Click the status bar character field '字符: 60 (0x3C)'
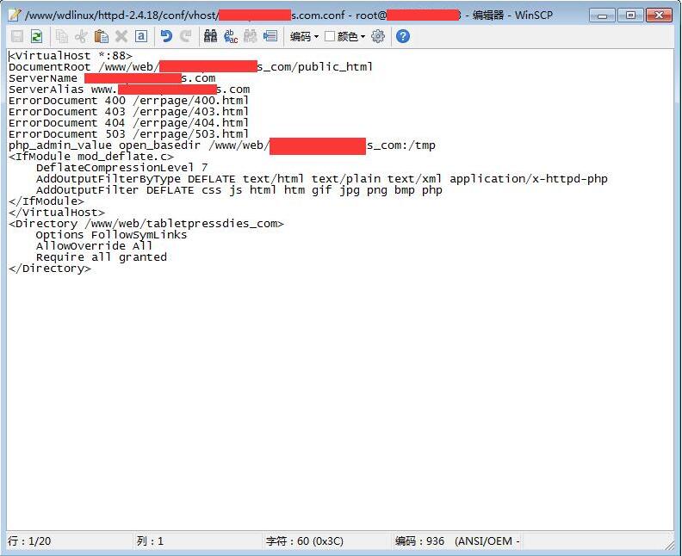This screenshot has height=556, width=682. [x=305, y=541]
